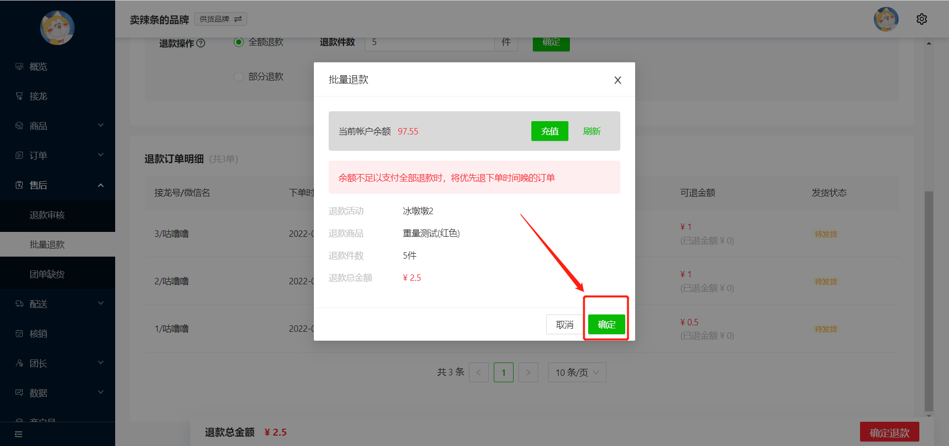949x446 pixels.
Task: Click order row 3/咕噜噜
Action: point(521,233)
